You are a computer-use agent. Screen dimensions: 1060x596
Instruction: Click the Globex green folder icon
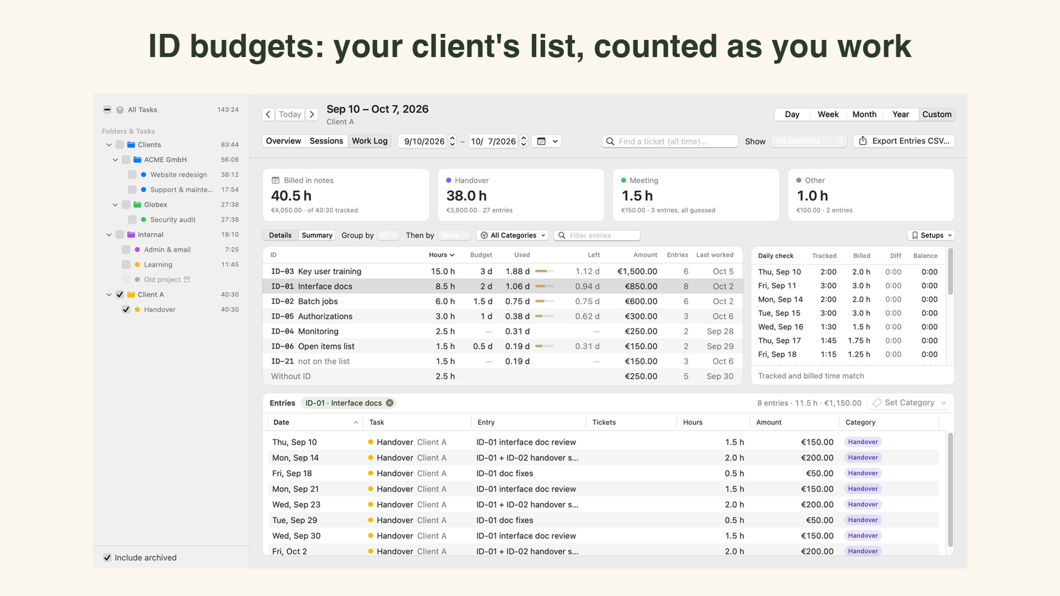[x=137, y=204]
